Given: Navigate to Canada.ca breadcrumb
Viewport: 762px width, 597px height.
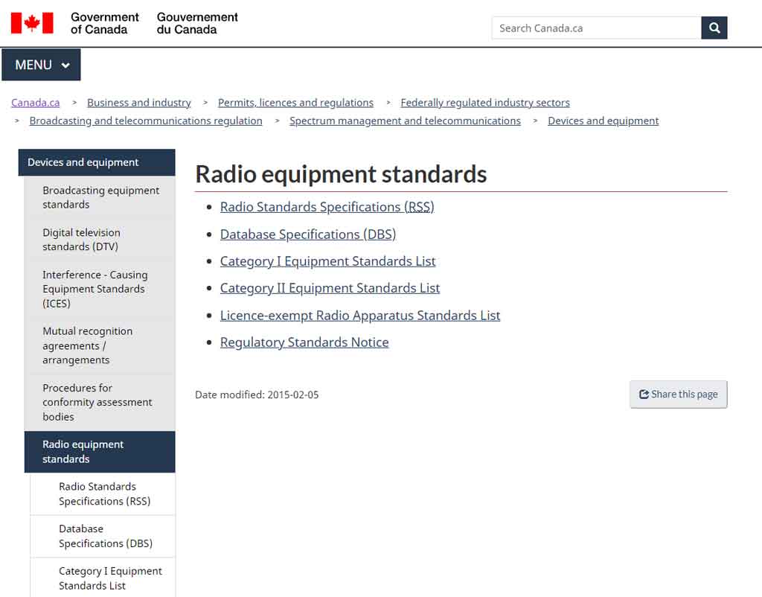Looking at the screenshot, I should click(36, 103).
